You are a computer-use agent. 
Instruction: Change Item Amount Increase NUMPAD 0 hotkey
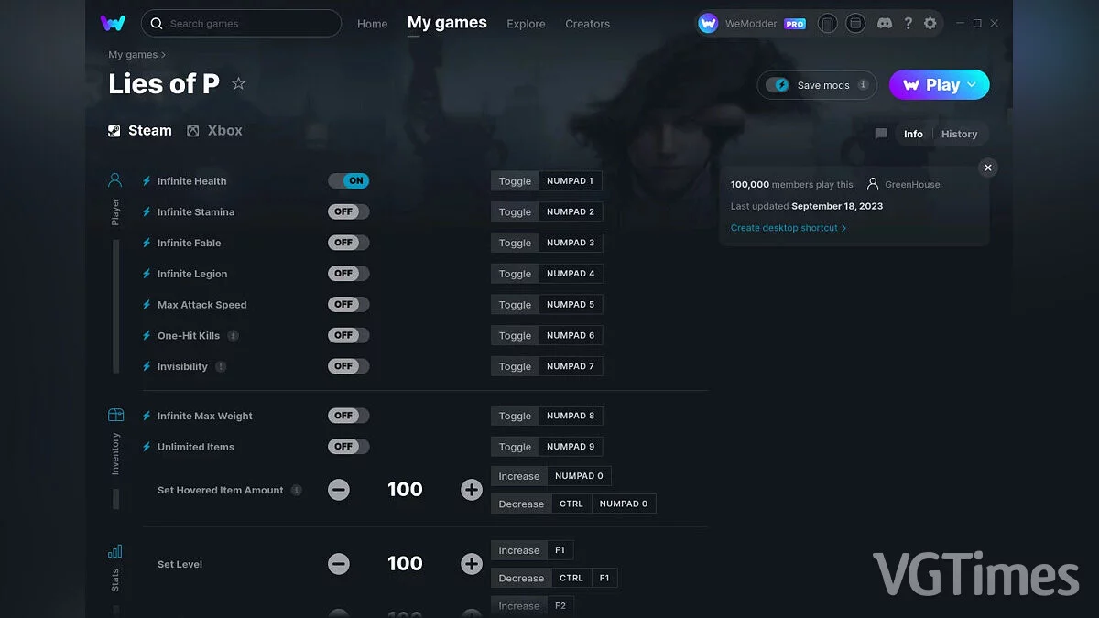pyautogui.click(x=579, y=476)
